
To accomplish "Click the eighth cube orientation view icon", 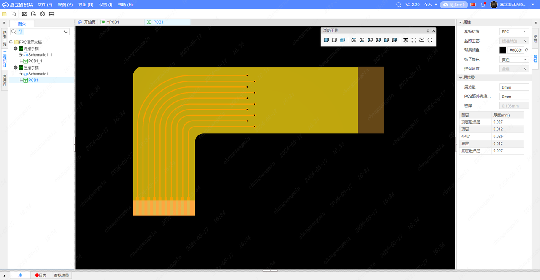I will pyautogui.click(x=386, y=40).
